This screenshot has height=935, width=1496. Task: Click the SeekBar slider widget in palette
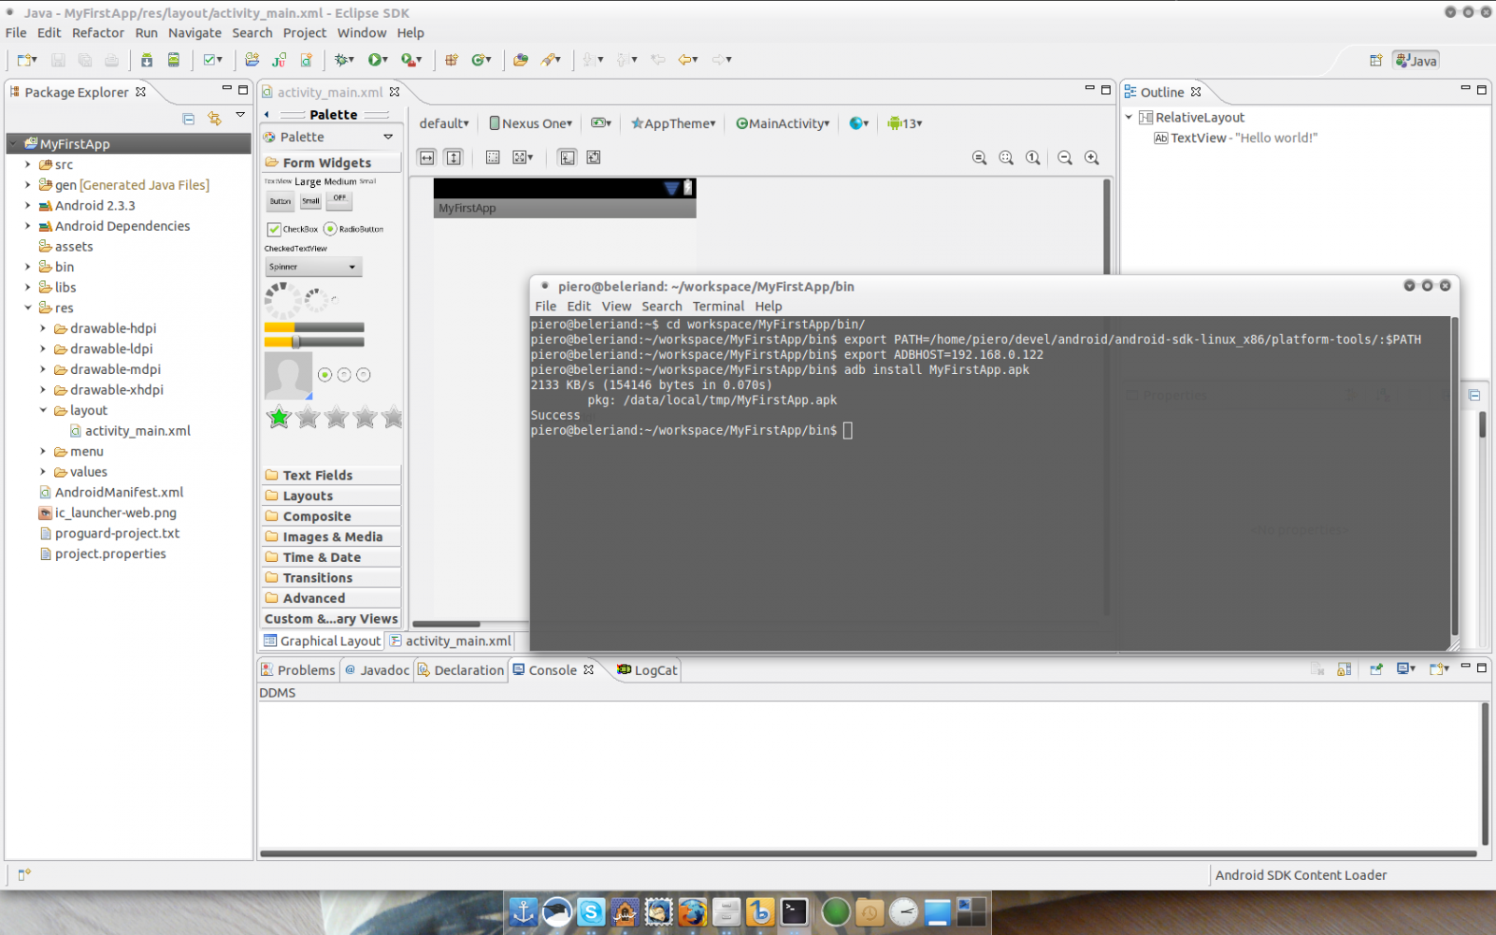[314, 342]
